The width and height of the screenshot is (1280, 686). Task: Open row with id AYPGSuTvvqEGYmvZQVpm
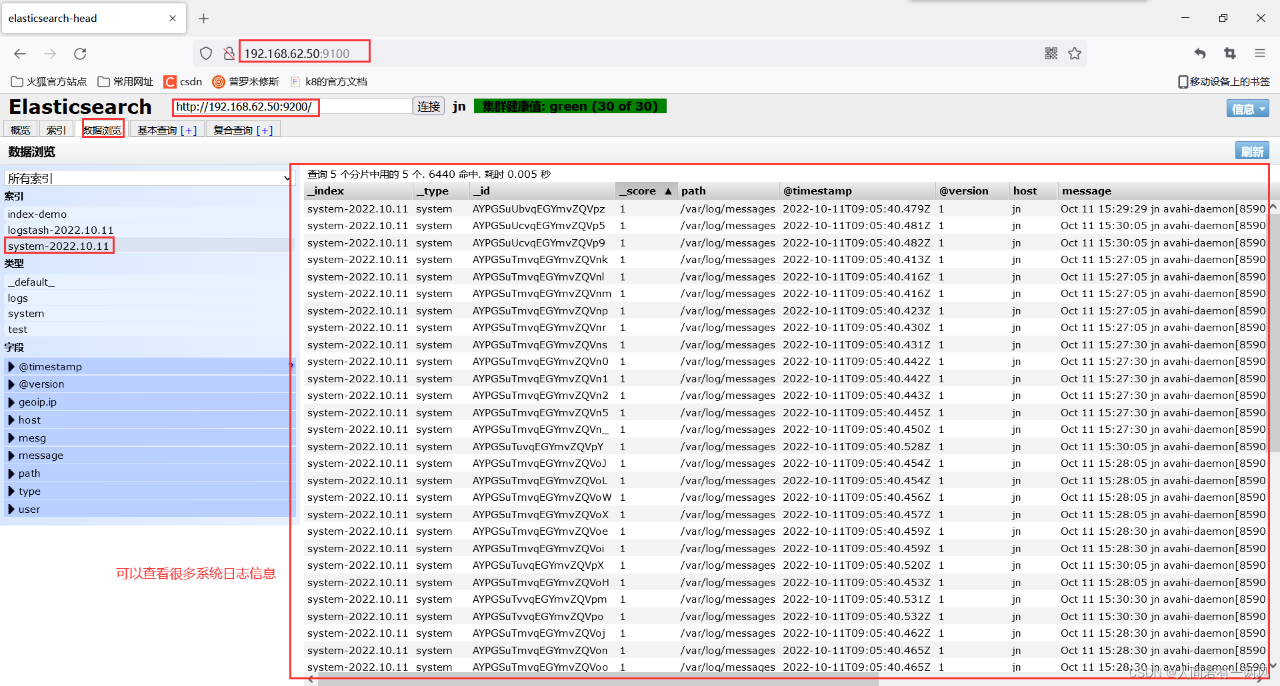(786, 599)
